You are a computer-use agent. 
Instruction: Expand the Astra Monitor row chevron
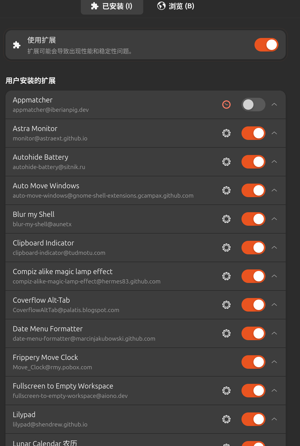[x=274, y=133]
